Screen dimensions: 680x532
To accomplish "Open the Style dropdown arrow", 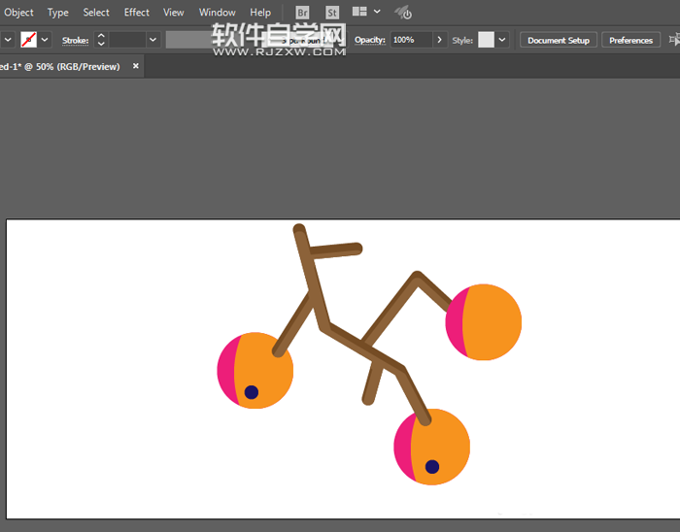I will click(x=502, y=40).
